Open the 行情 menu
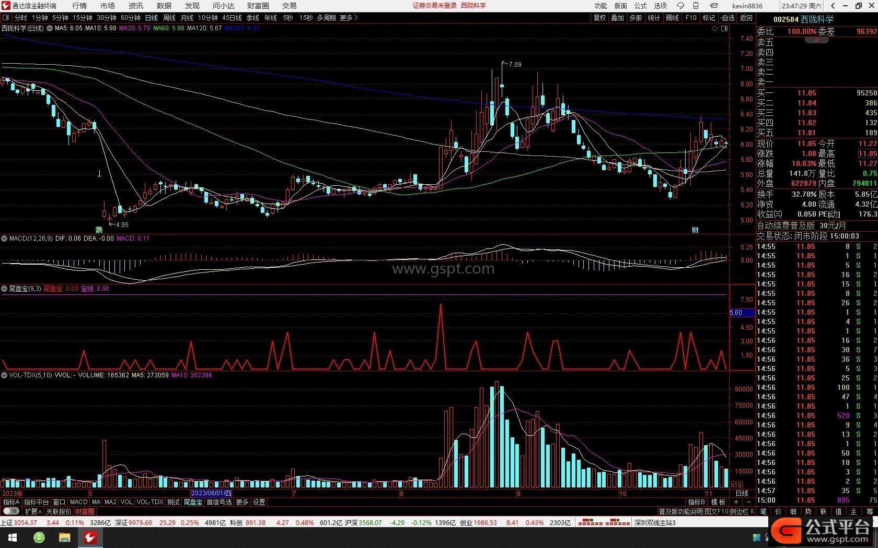878x548 pixels. pos(79,6)
